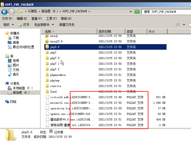
Task: Open Downloads (下载) in Favorites
Action: (16, 38)
